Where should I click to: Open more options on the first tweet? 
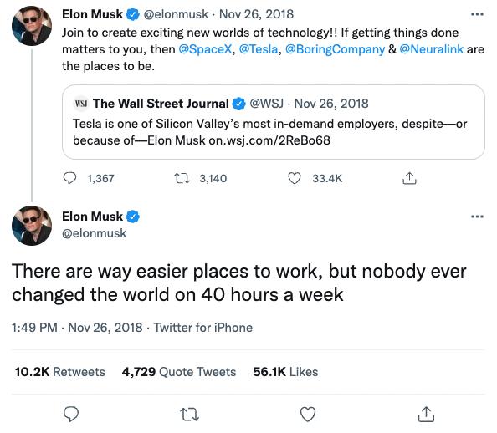point(477,14)
